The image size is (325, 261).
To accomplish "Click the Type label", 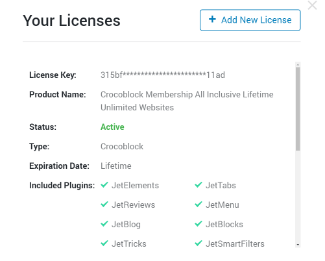I will pos(40,147).
